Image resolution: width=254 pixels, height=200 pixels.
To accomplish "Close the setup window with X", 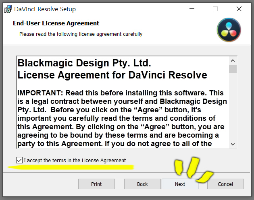I will [239, 9].
